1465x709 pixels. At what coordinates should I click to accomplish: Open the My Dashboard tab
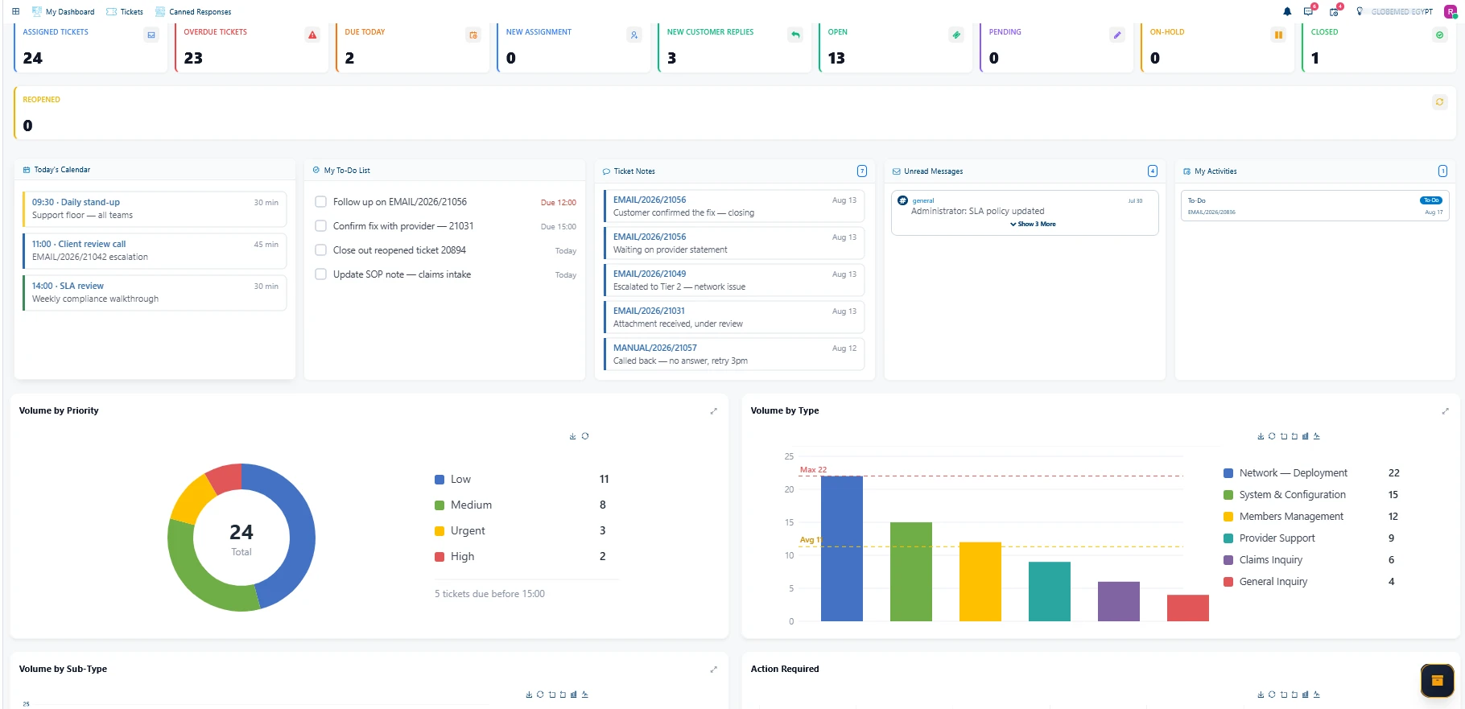point(63,12)
